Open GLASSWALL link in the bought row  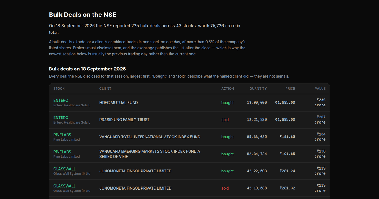[64, 169]
